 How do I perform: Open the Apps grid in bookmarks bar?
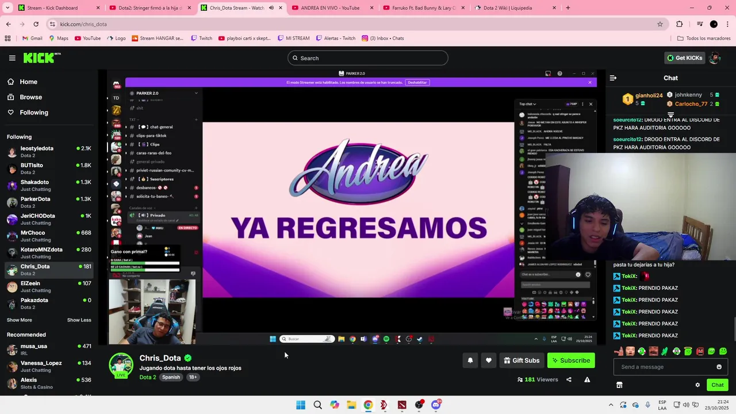tap(7, 39)
